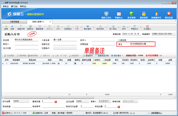178x116 pixels.
Task: Click the 修改密码 lock icon
Action: [144, 15]
